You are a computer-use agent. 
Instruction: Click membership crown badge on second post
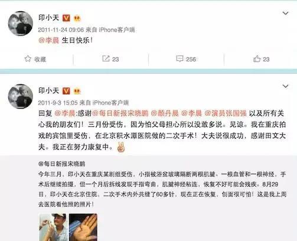click(77, 91)
